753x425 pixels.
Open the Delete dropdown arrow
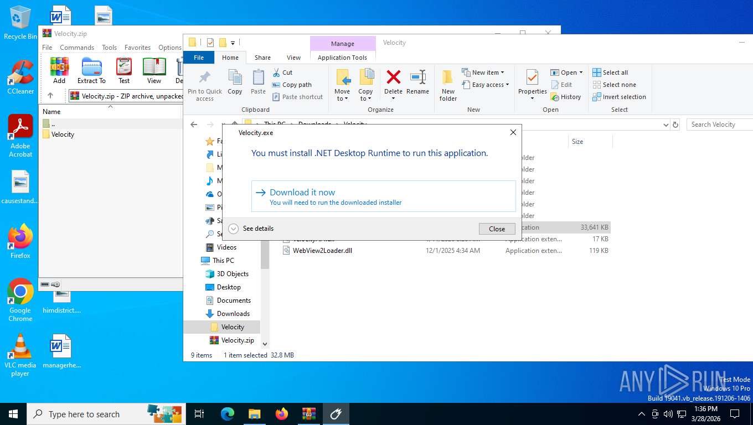coord(393,99)
